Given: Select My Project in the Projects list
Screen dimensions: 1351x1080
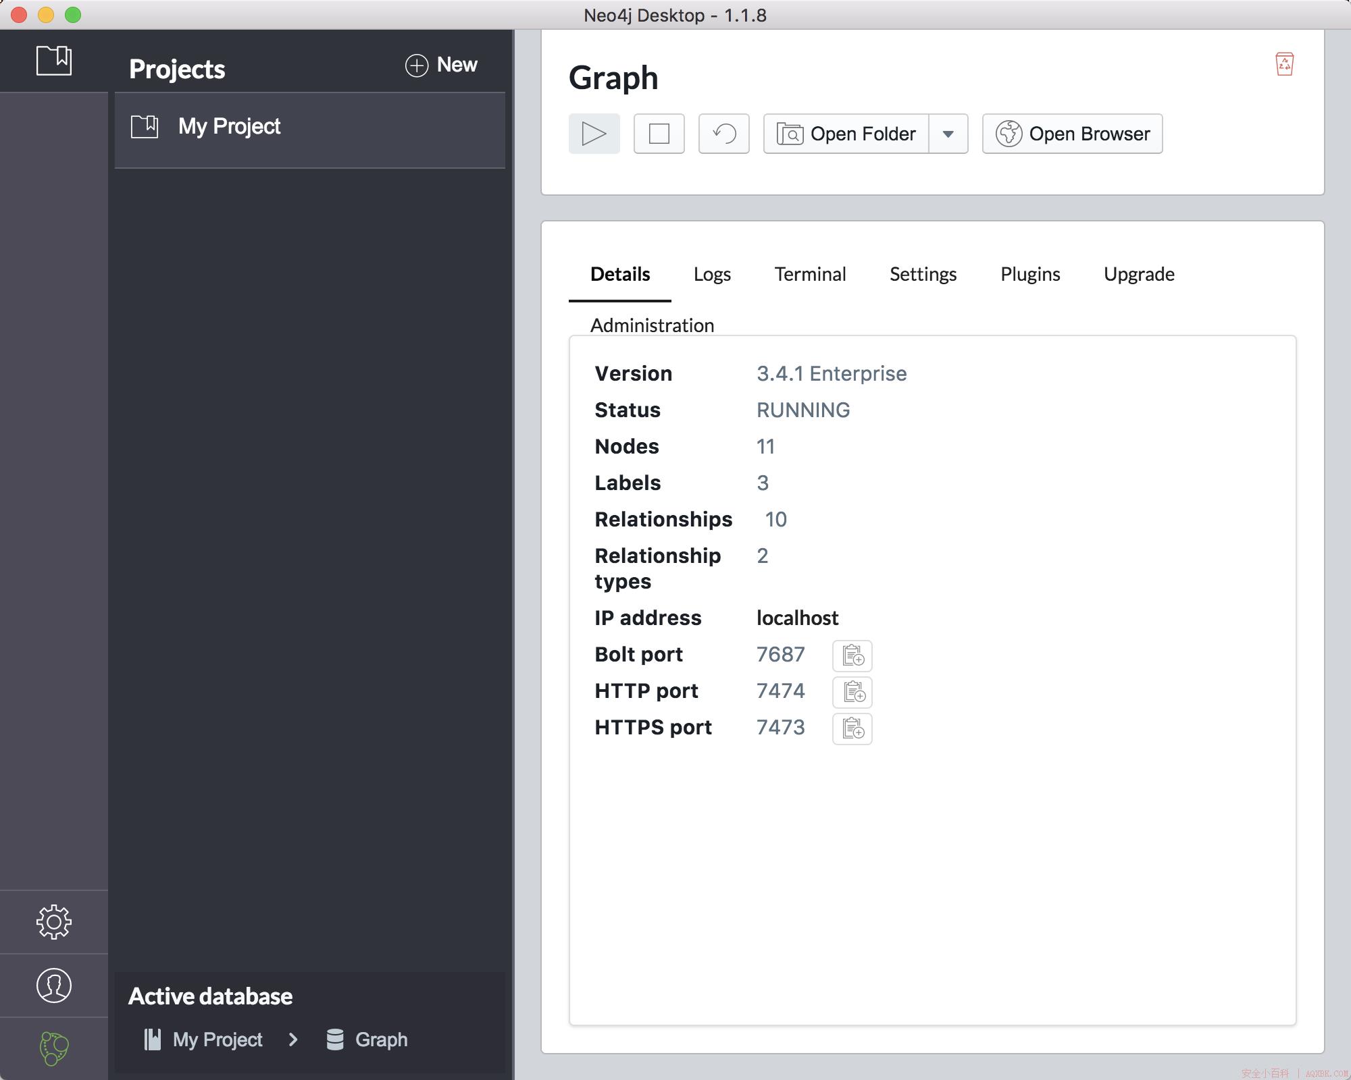Looking at the screenshot, I should pyautogui.click(x=310, y=130).
